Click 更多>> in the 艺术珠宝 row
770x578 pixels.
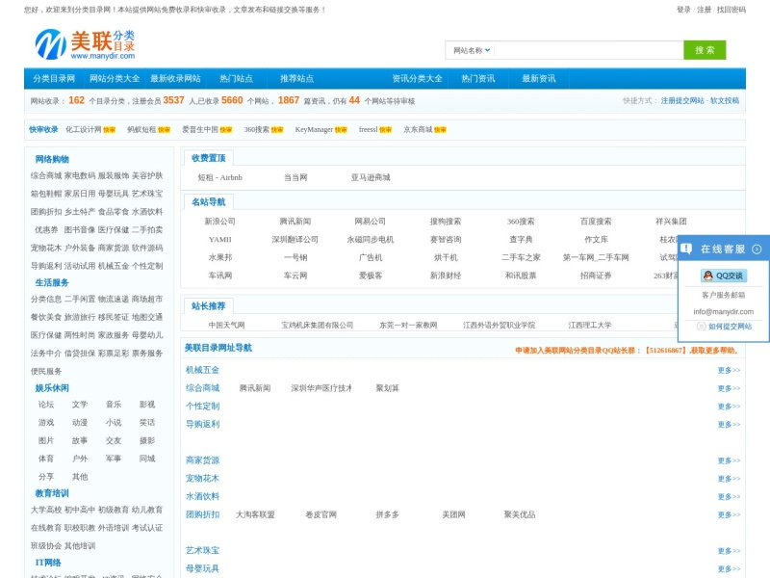729,551
